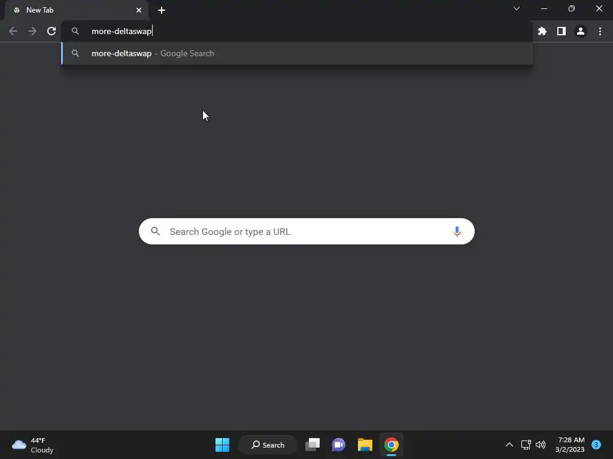Go forward using the forward arrow
Viewport: 613px width, 459px height.
click(x=32, y=31)
